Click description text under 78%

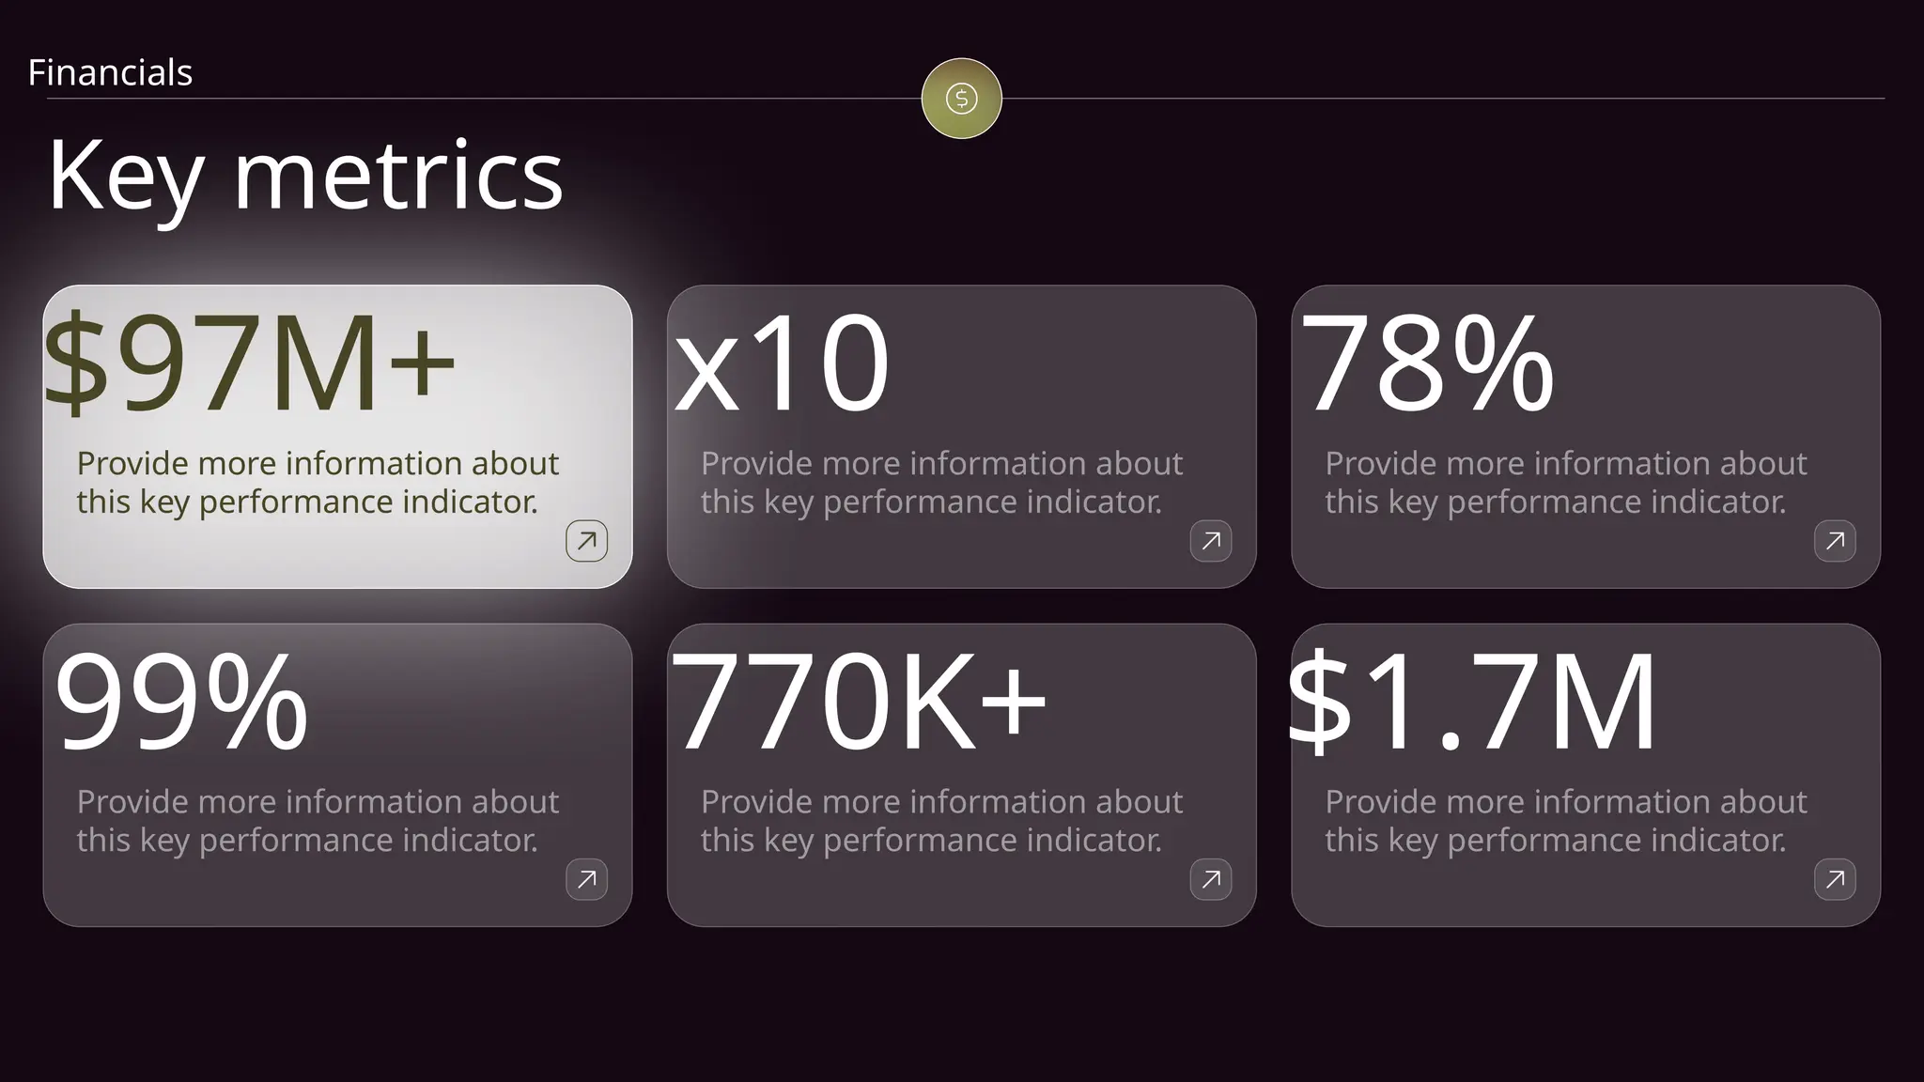(x=1566, y=483)
